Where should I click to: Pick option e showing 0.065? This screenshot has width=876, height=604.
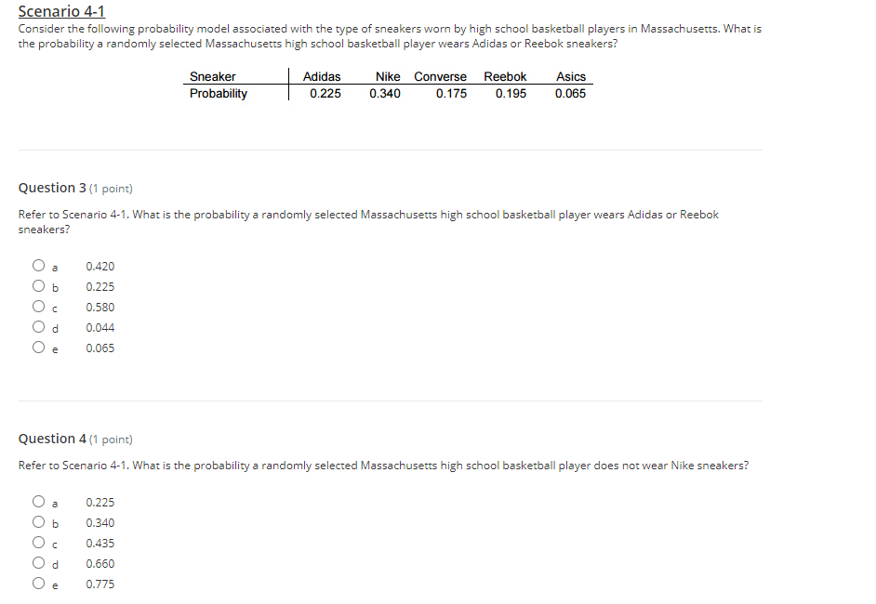click(38, 347)
